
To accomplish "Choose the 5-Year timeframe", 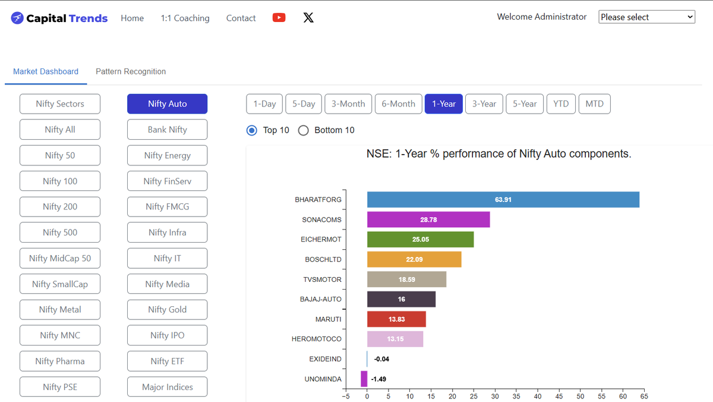I will pyautogui.click(x=525, y=103).
